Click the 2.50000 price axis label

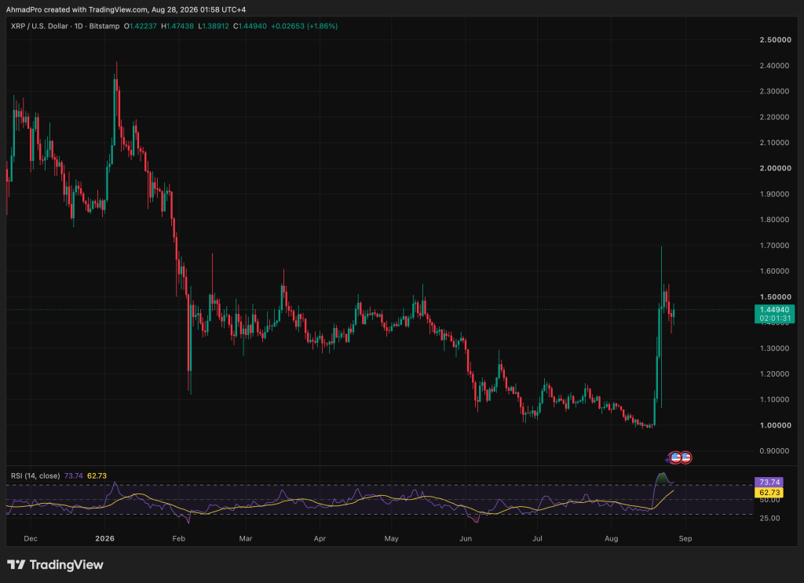point(775,40)
